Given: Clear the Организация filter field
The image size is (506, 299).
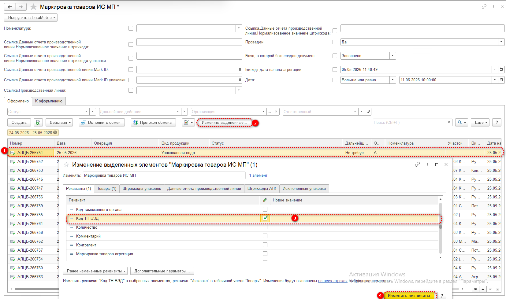Looking at the screenshot, I should [276, 112].
